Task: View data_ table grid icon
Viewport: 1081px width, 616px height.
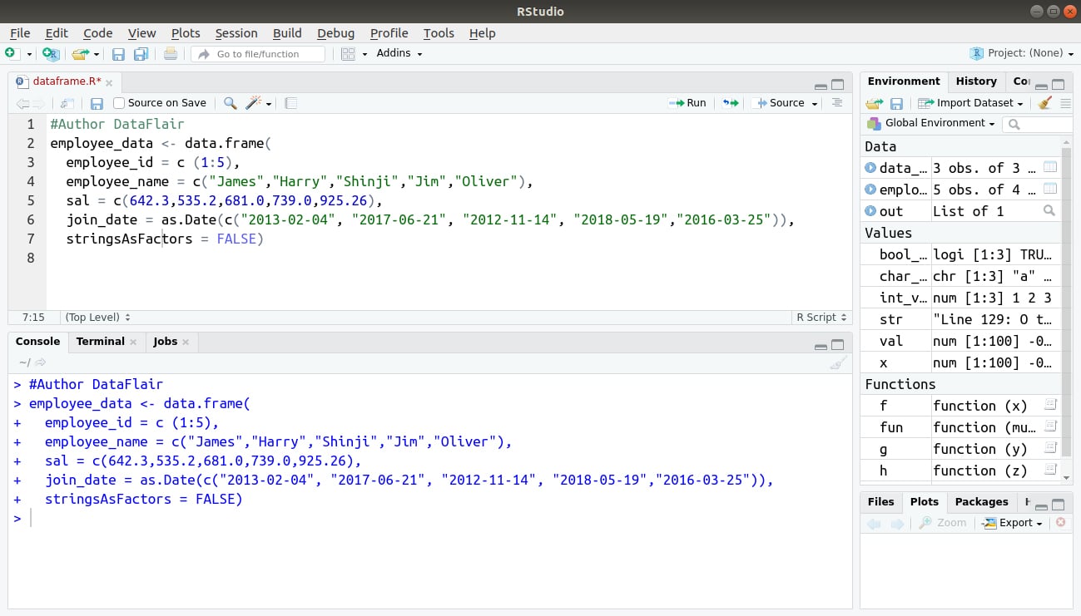Action: pyautogui.click(x=1050, y=167)
